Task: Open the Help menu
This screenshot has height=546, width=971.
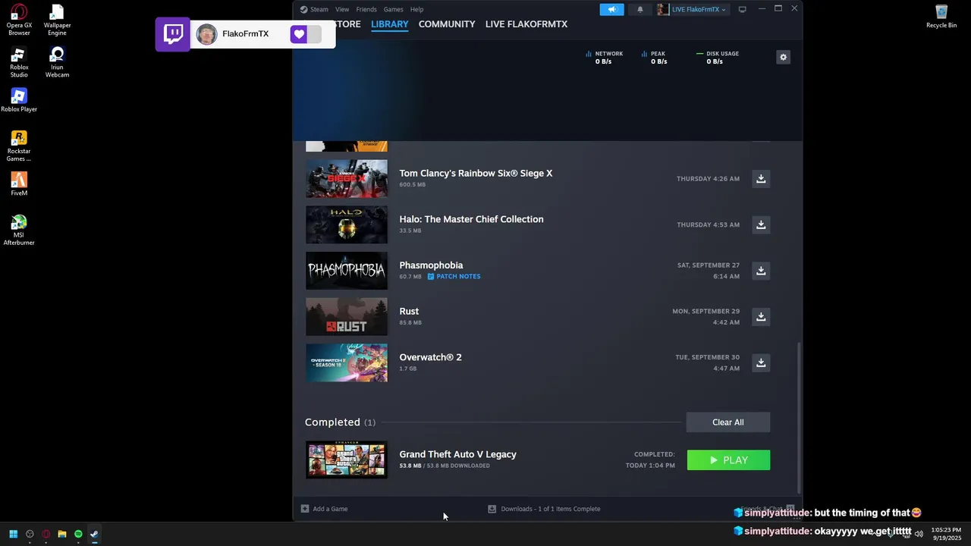Action: (x=416, y=9)
